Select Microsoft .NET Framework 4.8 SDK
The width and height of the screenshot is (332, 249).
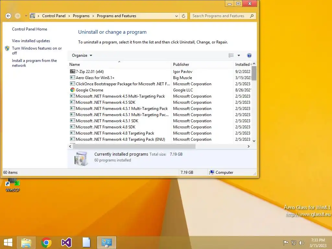(x=105, y=127)
